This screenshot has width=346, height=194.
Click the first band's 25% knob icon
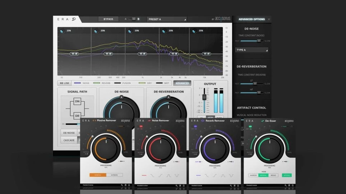tap(63, 31)
